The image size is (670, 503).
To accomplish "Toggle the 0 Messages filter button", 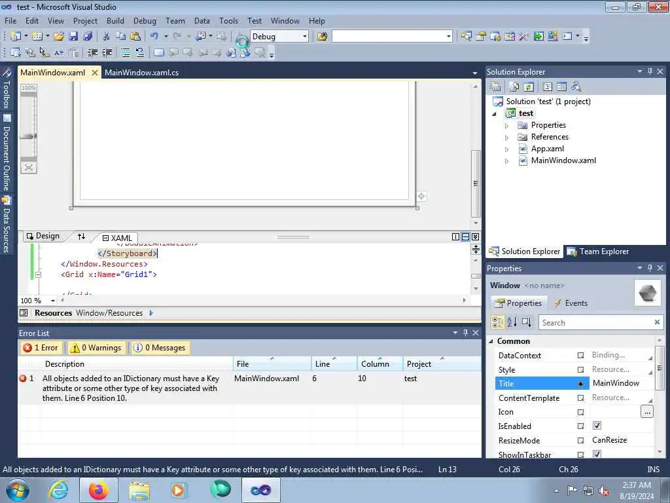I will tap(160, 348).
